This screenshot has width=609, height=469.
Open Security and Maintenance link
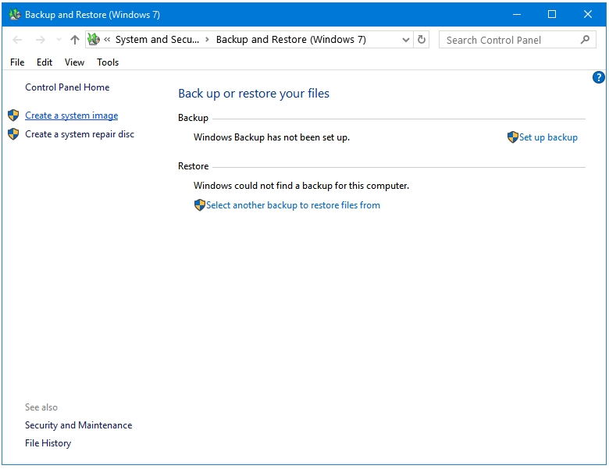point(78,425)
